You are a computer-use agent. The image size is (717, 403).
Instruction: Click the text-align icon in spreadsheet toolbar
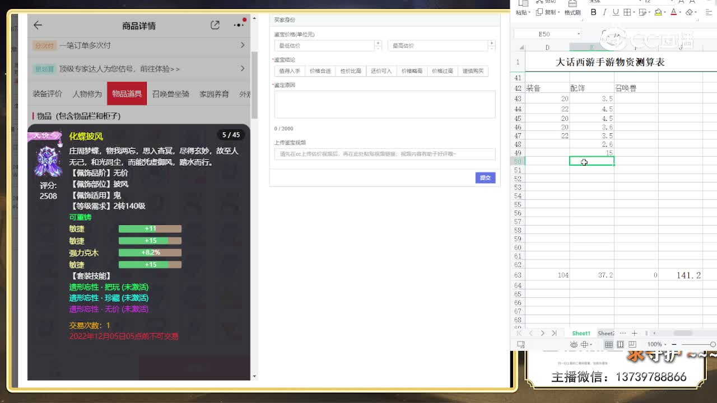coord(709,12)
